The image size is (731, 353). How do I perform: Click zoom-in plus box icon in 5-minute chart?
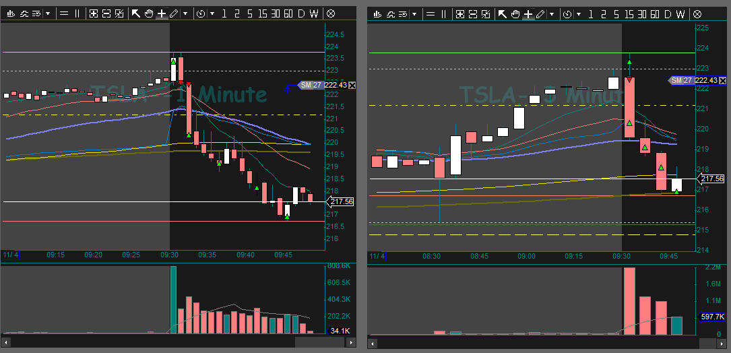pos(460,14)
